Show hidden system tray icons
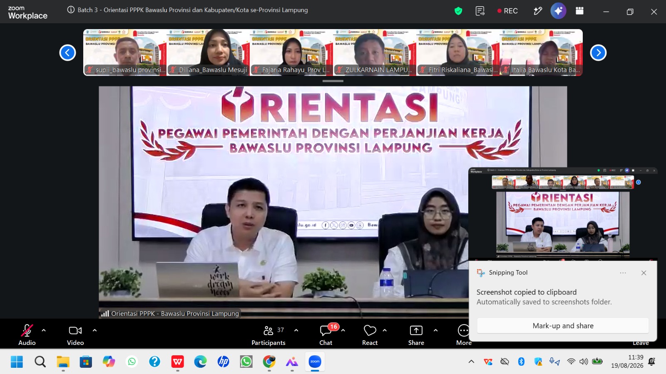Image resolution: width=666 pixels, height=374 pixels. pyautogui.click(x=471, y=362)
